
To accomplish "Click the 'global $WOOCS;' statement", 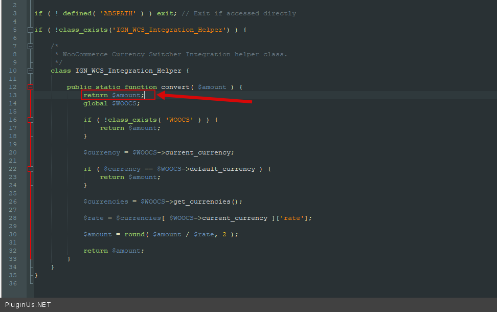I will click(x=111, y=103).
